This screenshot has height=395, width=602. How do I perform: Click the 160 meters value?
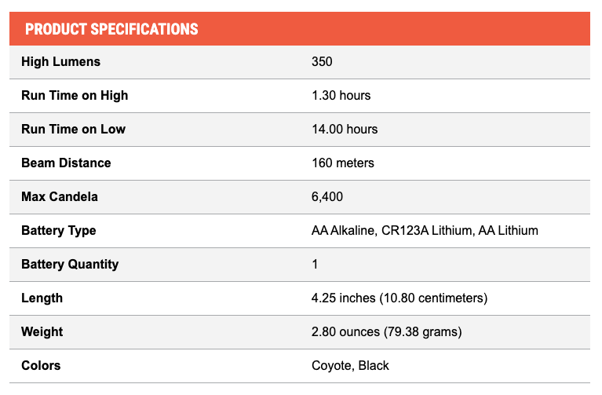pos(343,163)
